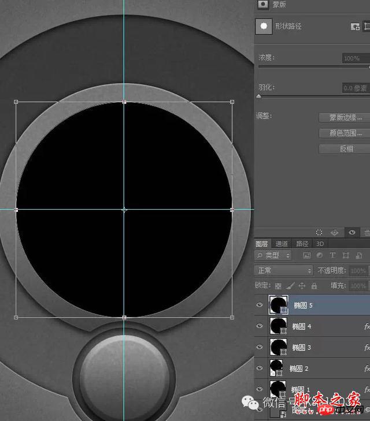Open the 正常 blend mode dropdown
The image size is (370, 421).
284,270
